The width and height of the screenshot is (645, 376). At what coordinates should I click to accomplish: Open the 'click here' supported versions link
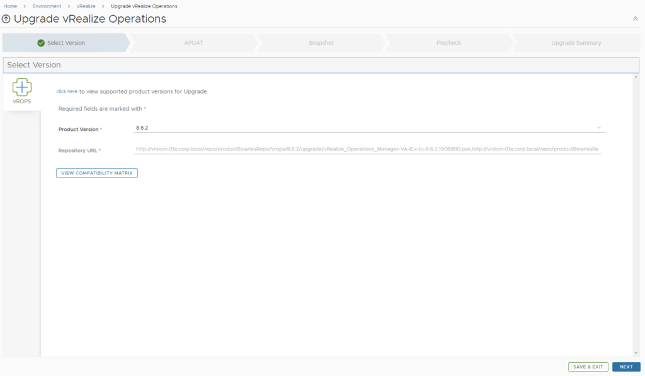pos(67,91)
